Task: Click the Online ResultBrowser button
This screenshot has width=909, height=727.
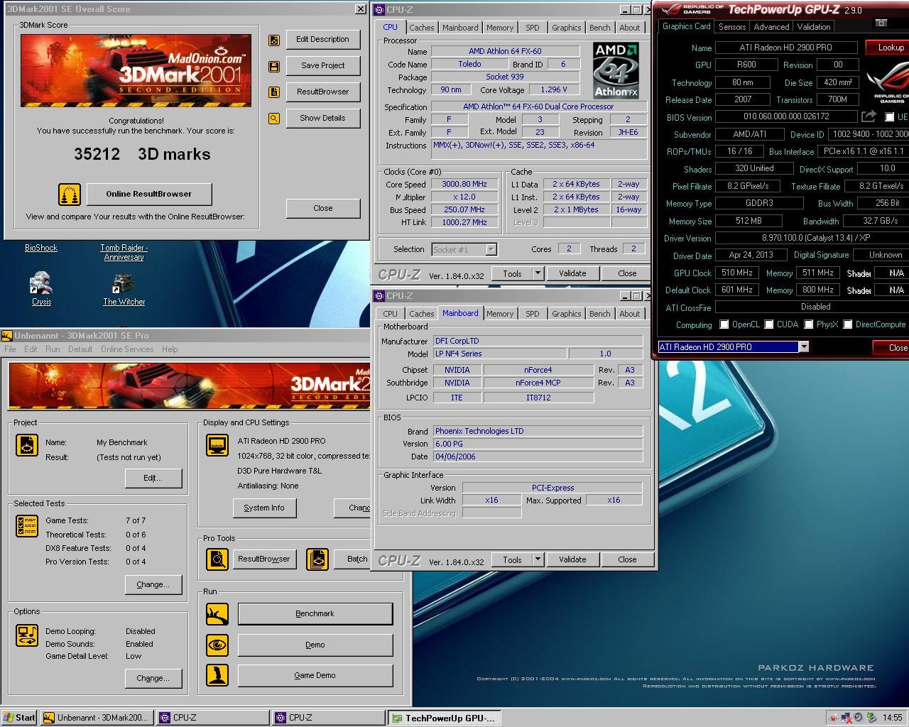Action: [x=148, y=194]
